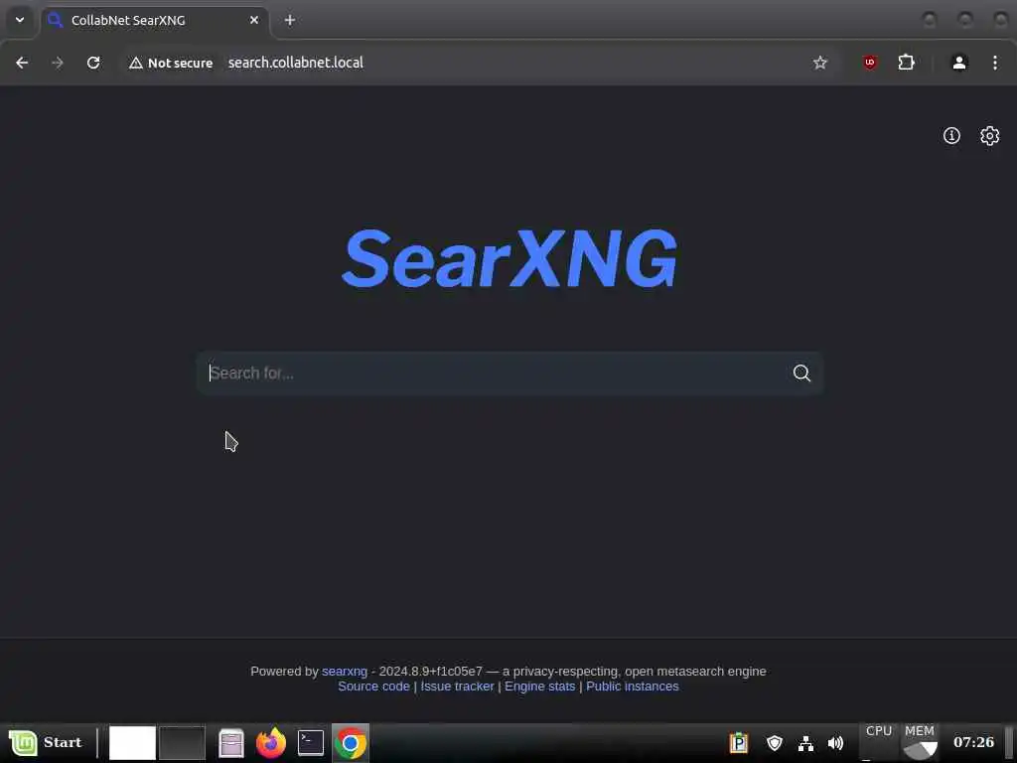Go back with browser back arrow
1017x763 pixels.
22,63
